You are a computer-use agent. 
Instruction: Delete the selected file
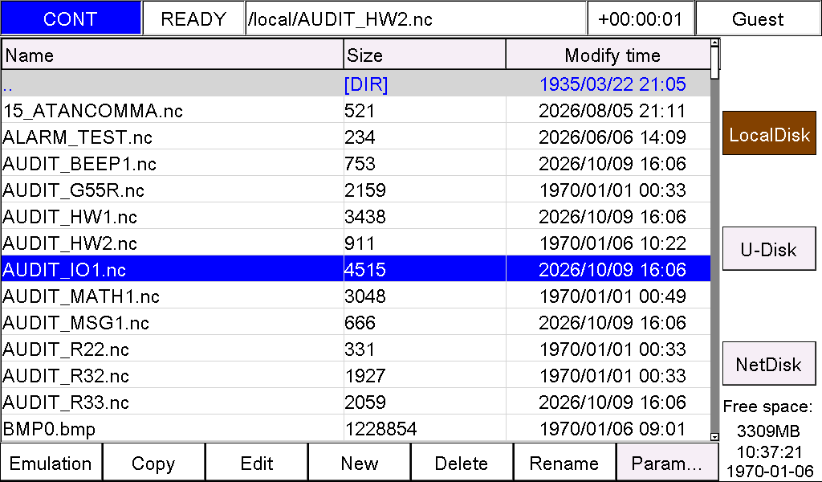point(462,463)
